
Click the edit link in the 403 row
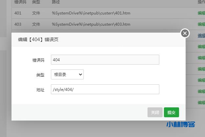[201, 24]
